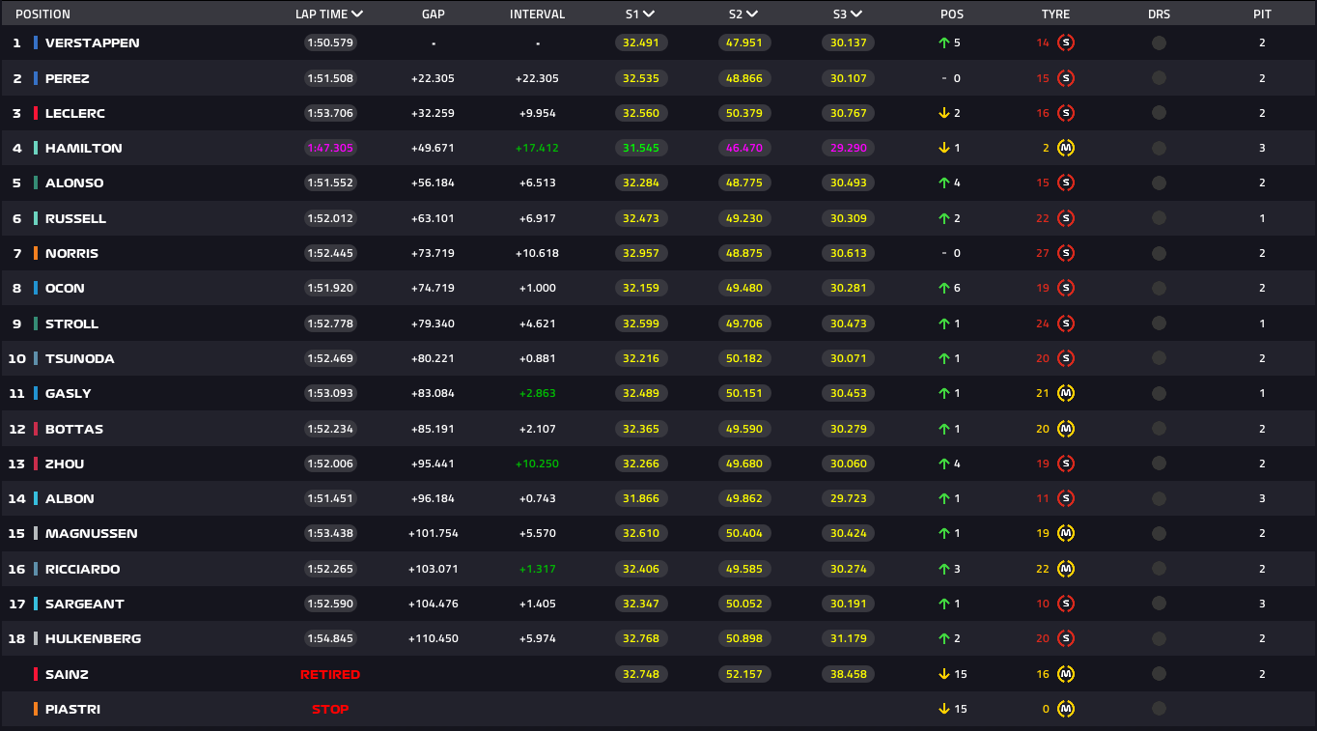
Task: Click Hamilton's medium tyre icon
Action: coord(1066,148)
